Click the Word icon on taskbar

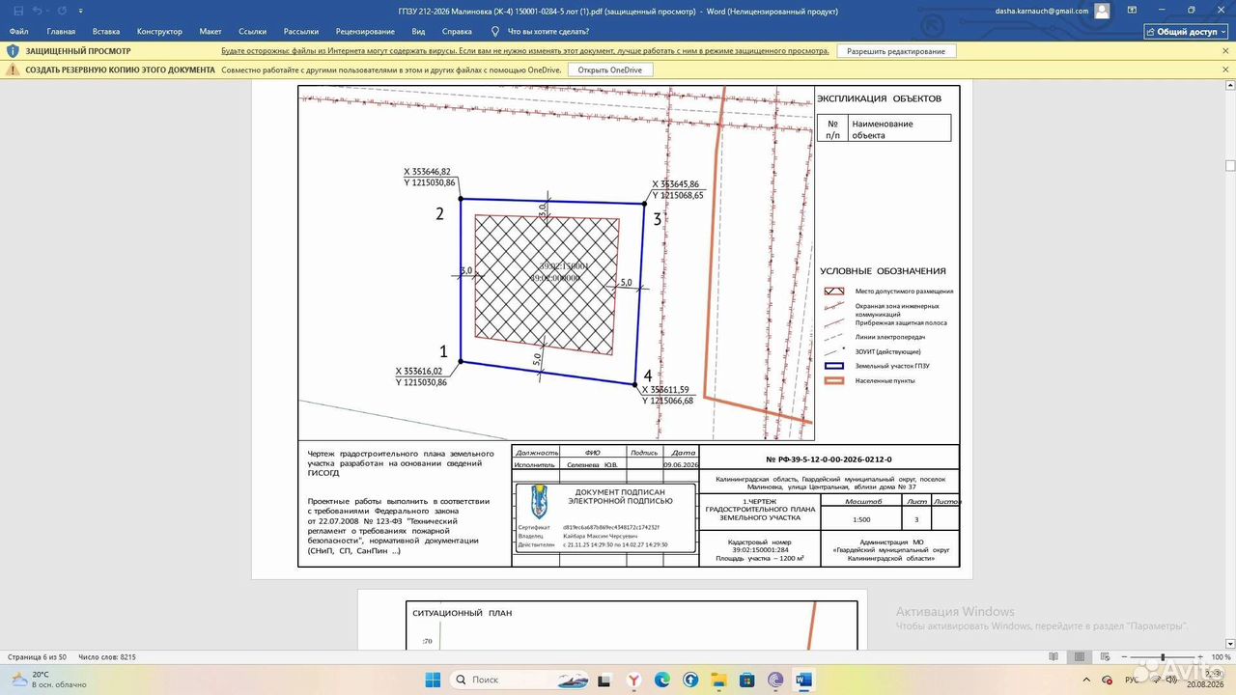(803, 680)
